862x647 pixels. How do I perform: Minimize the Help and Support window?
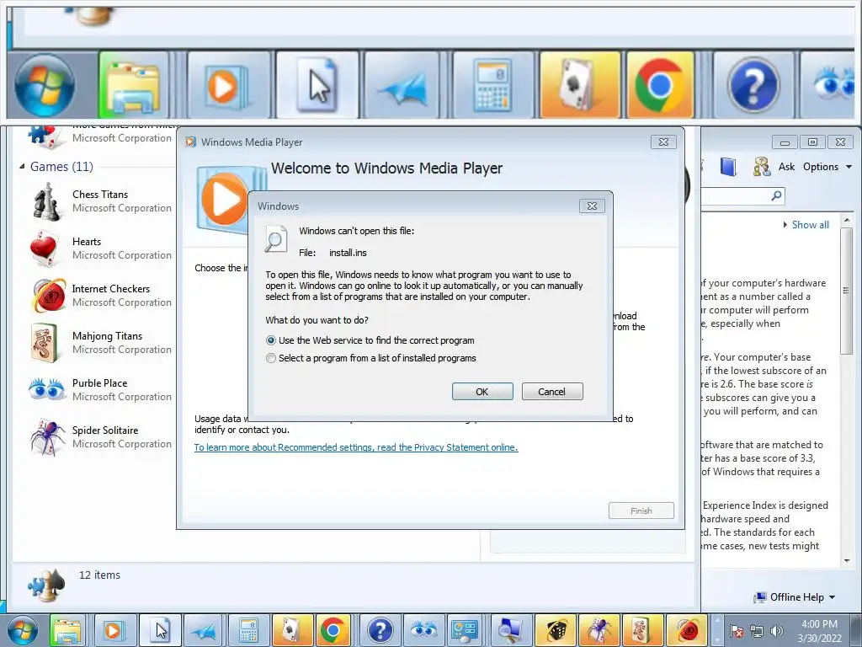pyautogui.click(x=785, y=142)
